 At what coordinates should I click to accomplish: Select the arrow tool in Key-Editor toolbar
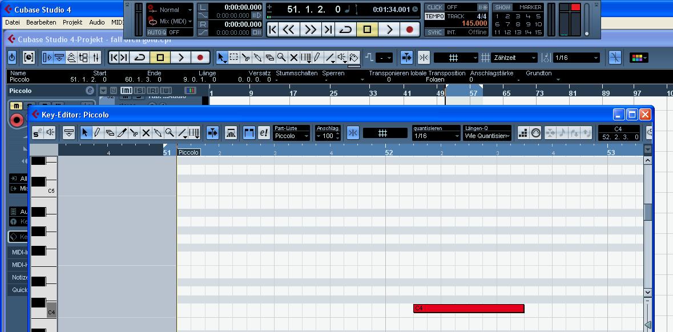click(85, 133)
